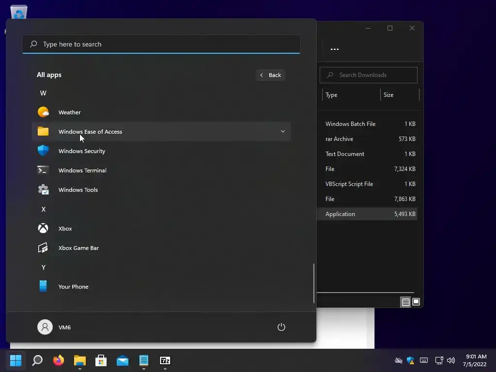Select the Application 5,493 KB row
Image resolution: width=496 pixels, height=372 pixels.
[x=367, y=214]
